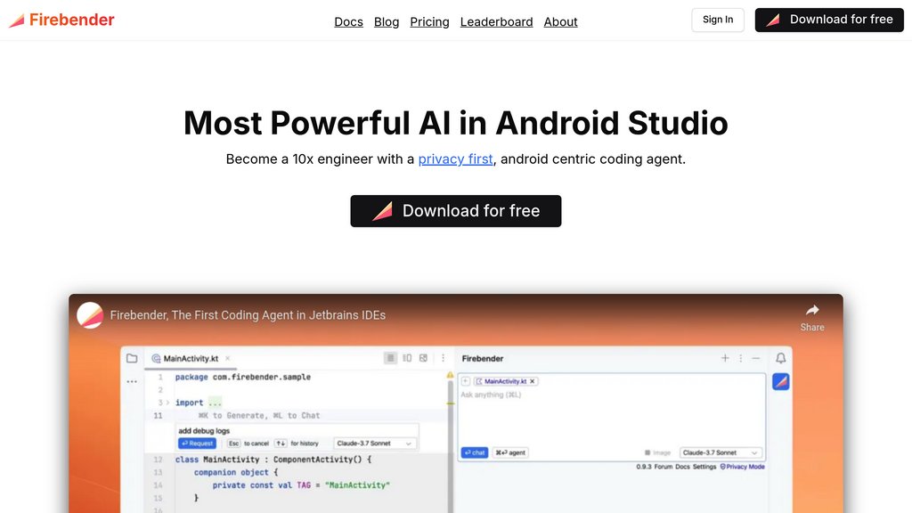Open Claude-3.7 Sonnet dropdown in chat panel
Image resolution: width=912 pixels, height=513 pixels.
720,452
